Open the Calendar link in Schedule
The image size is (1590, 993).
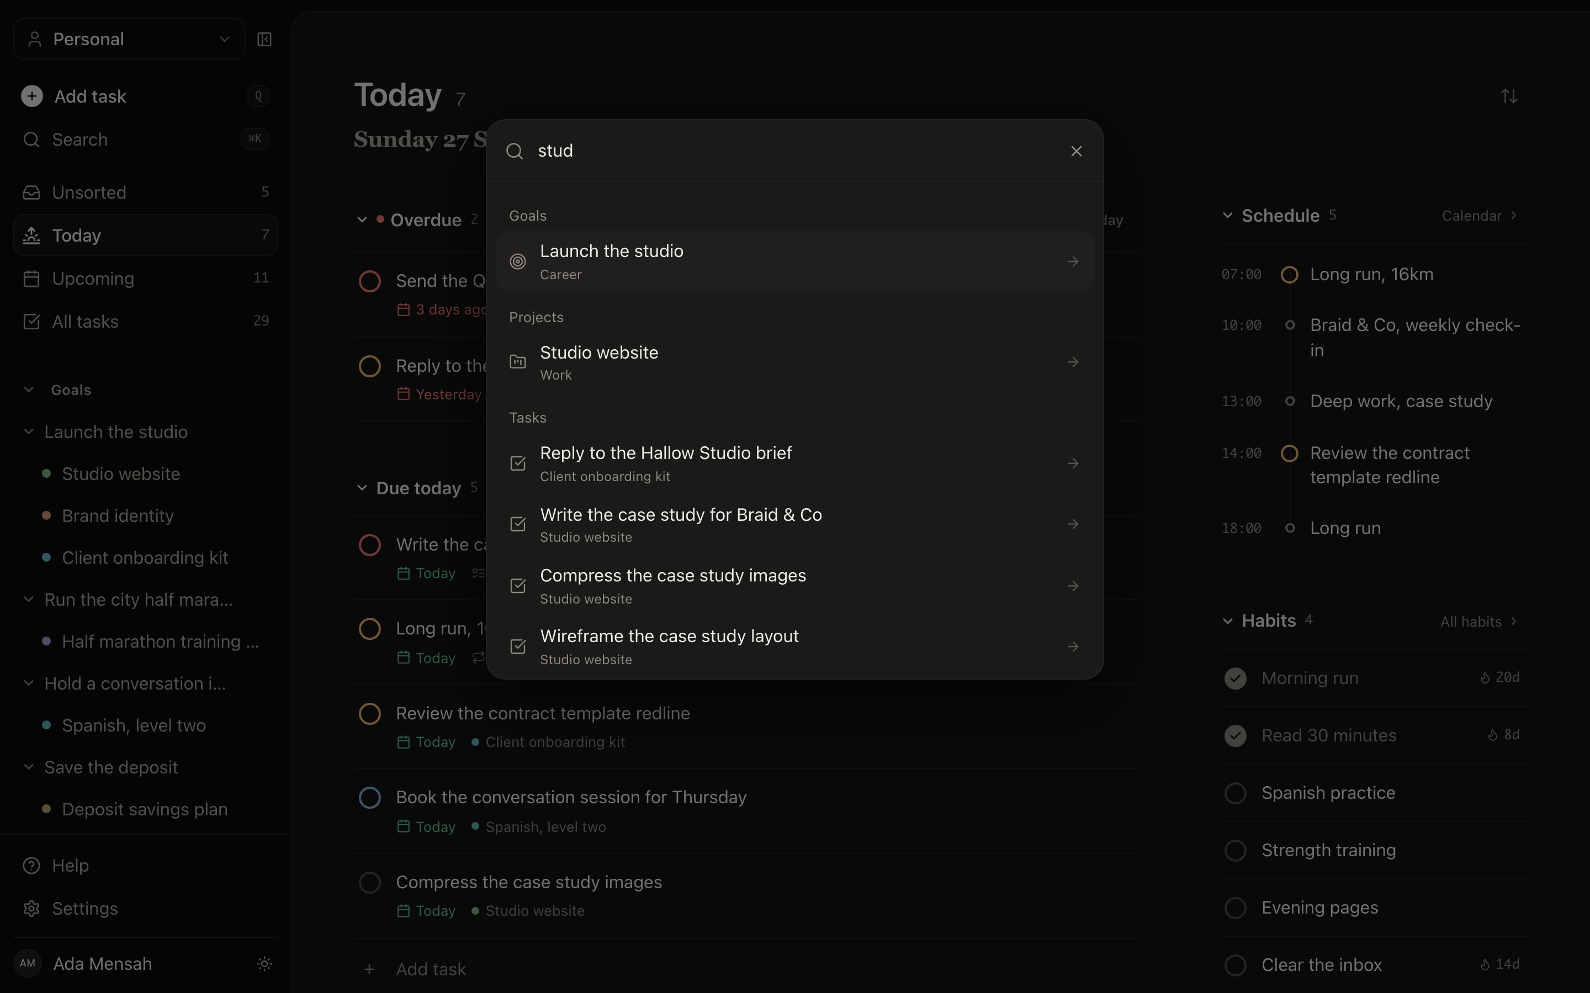(1480, 215)
